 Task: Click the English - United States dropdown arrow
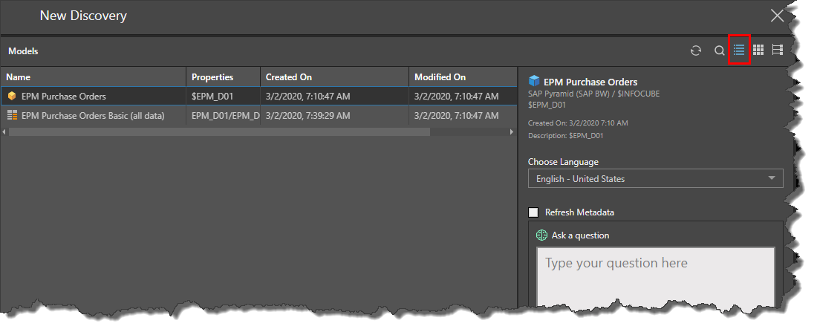coord(772,178)
